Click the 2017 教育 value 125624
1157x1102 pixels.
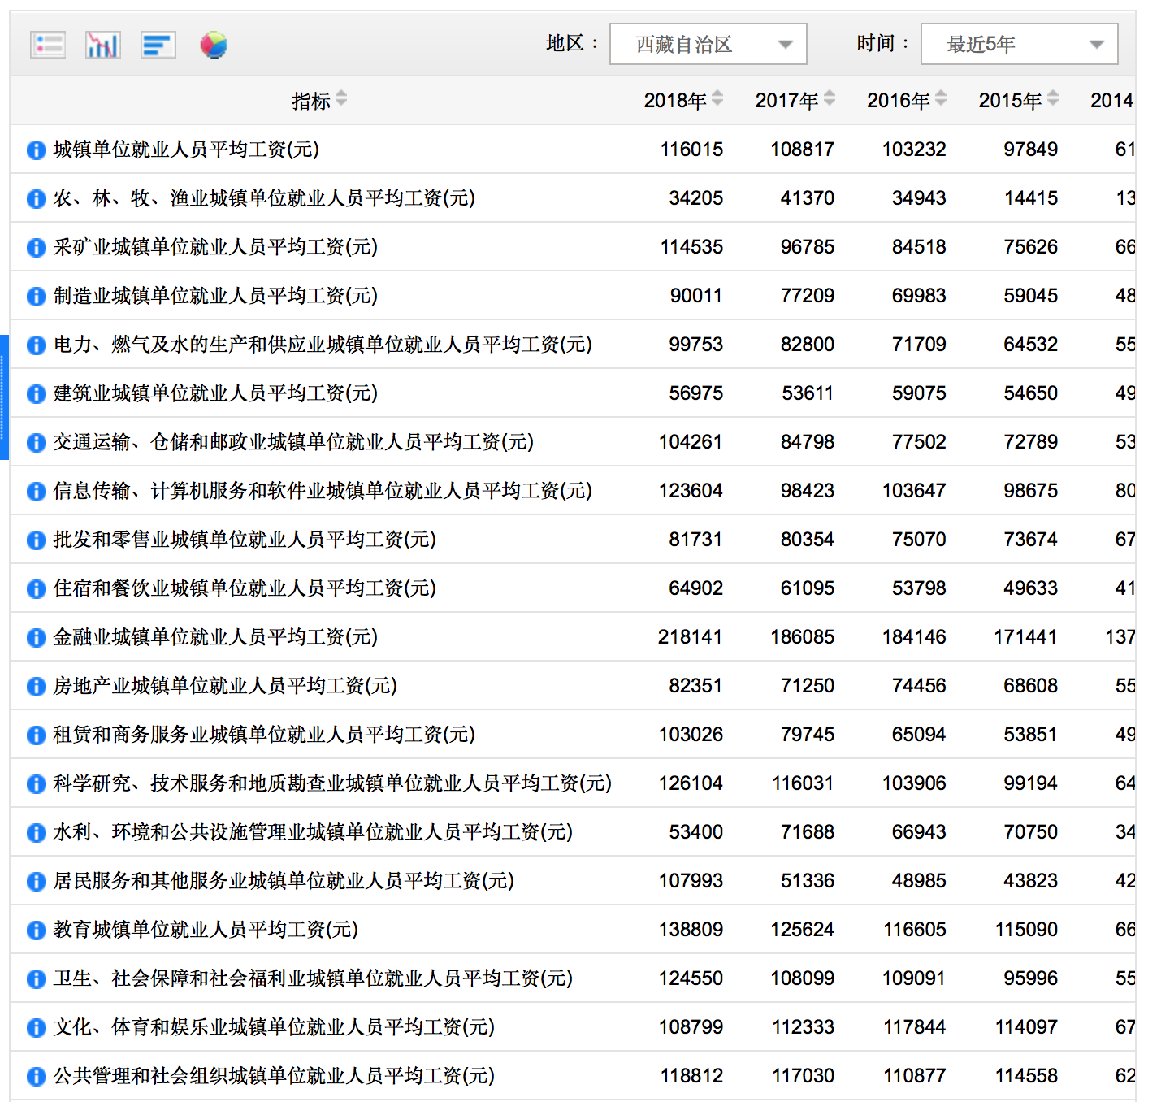click(x=803, y=930)
